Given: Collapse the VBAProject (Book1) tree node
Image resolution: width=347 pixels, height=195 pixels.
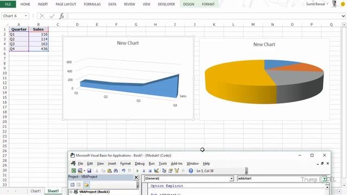Looking at the screenshot, I should pyautogui.click(x=71, y=192).
